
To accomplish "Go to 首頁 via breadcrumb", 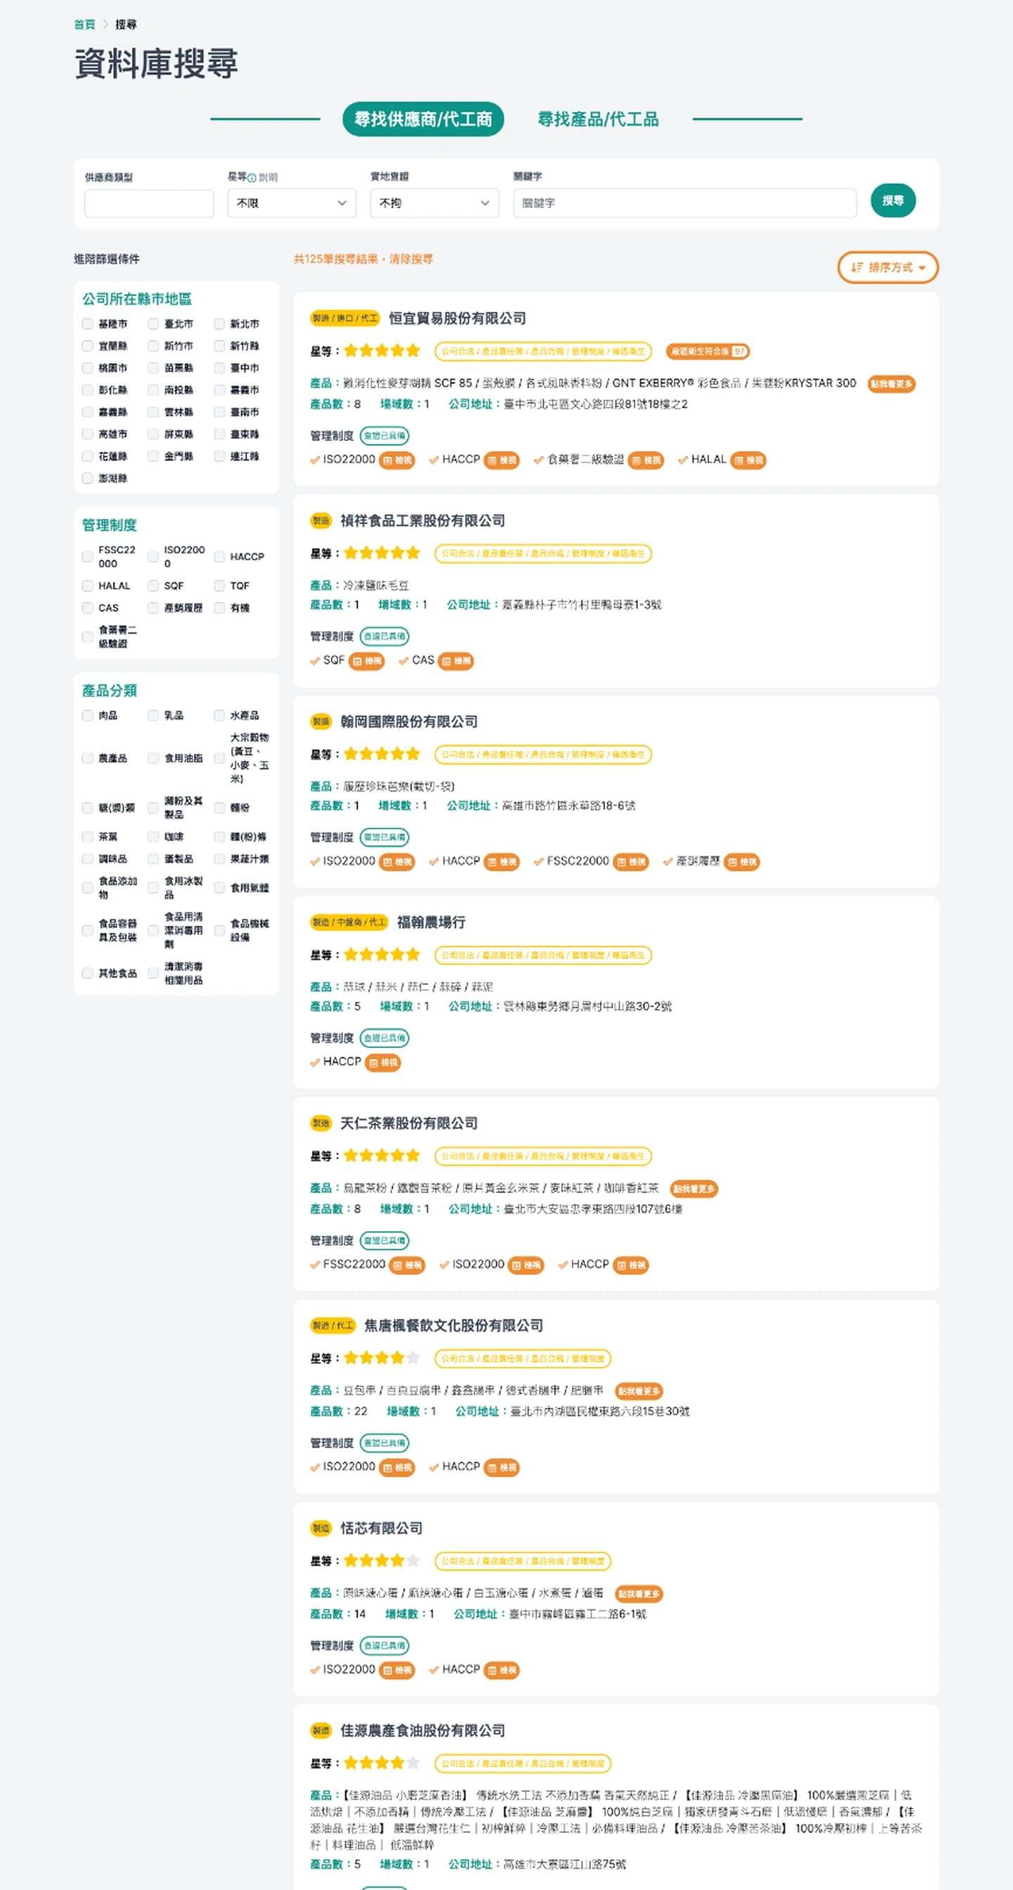I will (x=84, y=24).
